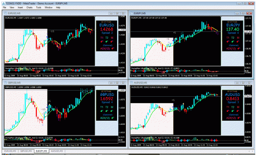Click the MetaTrader app icon in title bar
This screenshot has height=155, width=256.
3,3
